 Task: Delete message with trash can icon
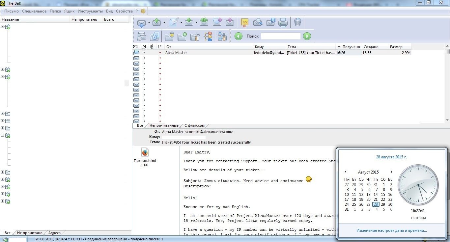tap(297, 22)
